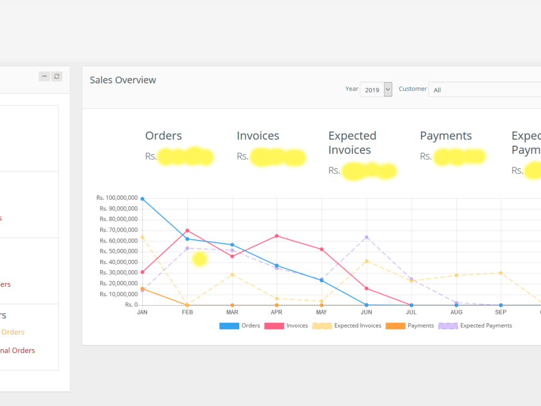Image resolution: width=541 pixels, height=406 pixels.
Task: Open the Customer All dropdown
Action: [x=485, y=90]
